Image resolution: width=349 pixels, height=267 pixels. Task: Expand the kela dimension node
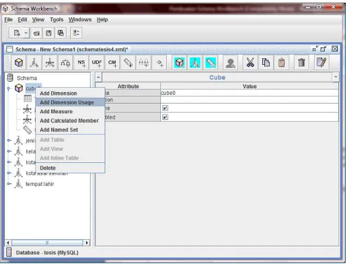tap(9, 151)
